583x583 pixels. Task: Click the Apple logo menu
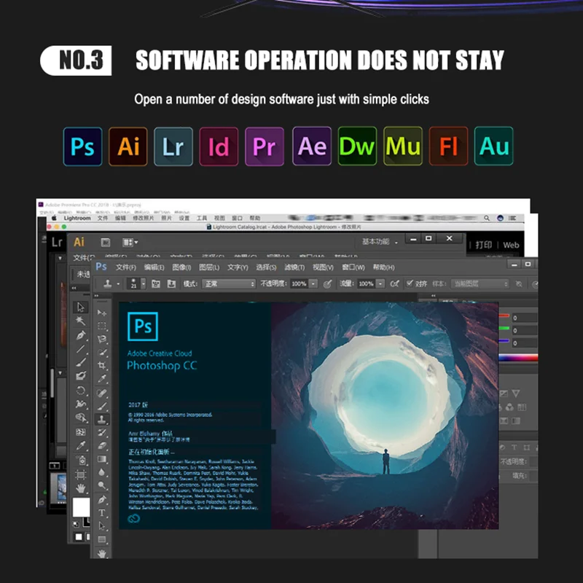54,218
